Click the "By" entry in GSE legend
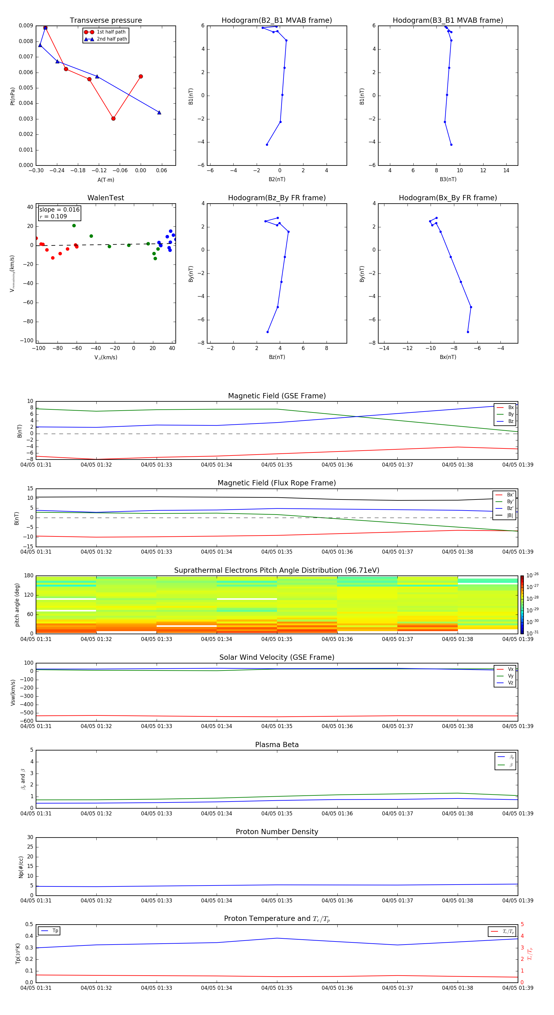The width and height of the screenshot is (554, 1015). click(505, 414)
